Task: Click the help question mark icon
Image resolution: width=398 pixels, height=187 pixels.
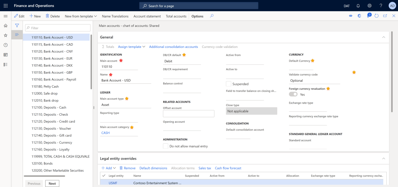Action: click(x=380, y=6)
